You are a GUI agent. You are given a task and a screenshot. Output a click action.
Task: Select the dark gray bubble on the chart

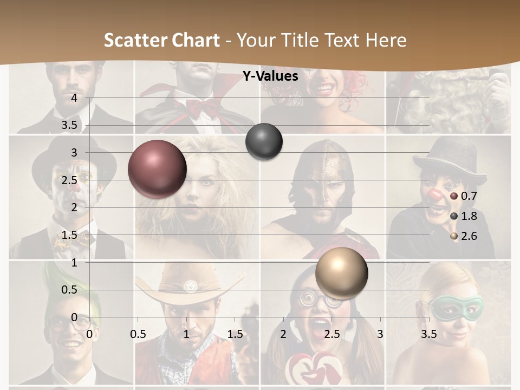(264, 142)
